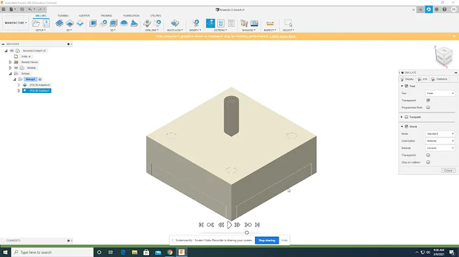
Task: Open the Colorization dropdown
Action: pyautogui.click(x=440, y=141)
